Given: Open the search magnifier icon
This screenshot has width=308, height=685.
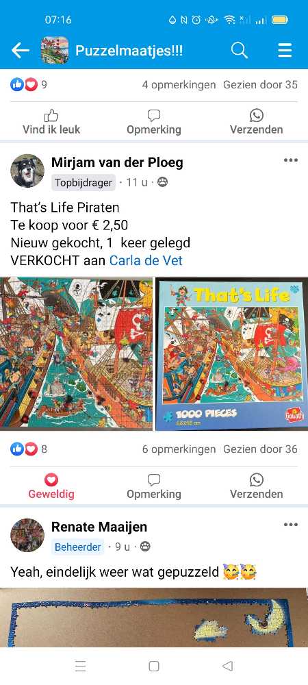Looking at the screenshot, I should [240, 51].
